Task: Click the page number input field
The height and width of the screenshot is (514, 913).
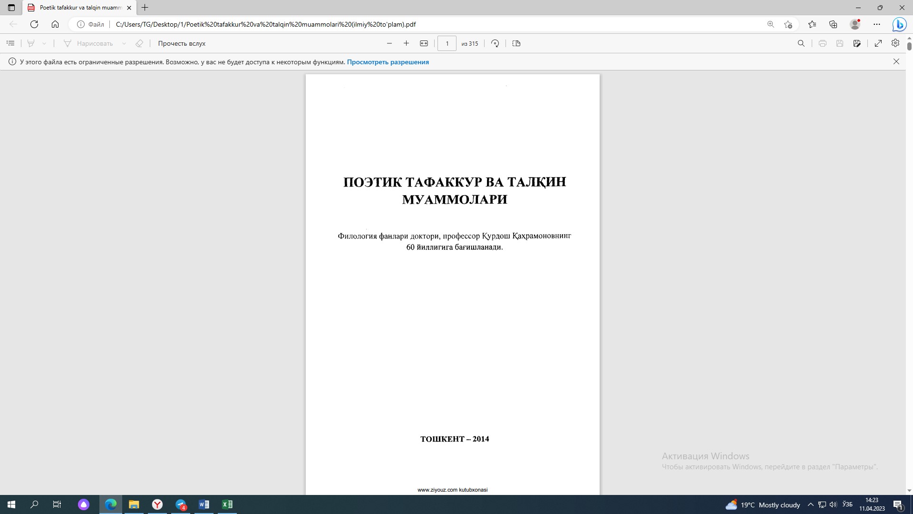Action: (447, 43)
